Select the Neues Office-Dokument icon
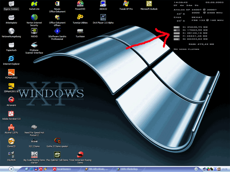The height and width of the screenshot is (172, 230). pos(57,7)
